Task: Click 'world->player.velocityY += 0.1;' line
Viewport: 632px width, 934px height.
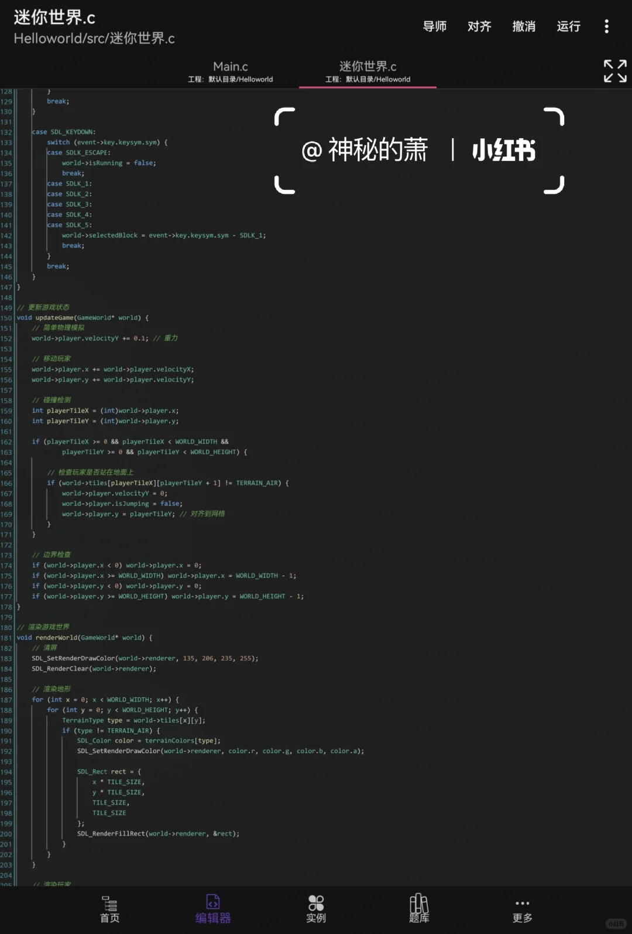Action: 105,338
